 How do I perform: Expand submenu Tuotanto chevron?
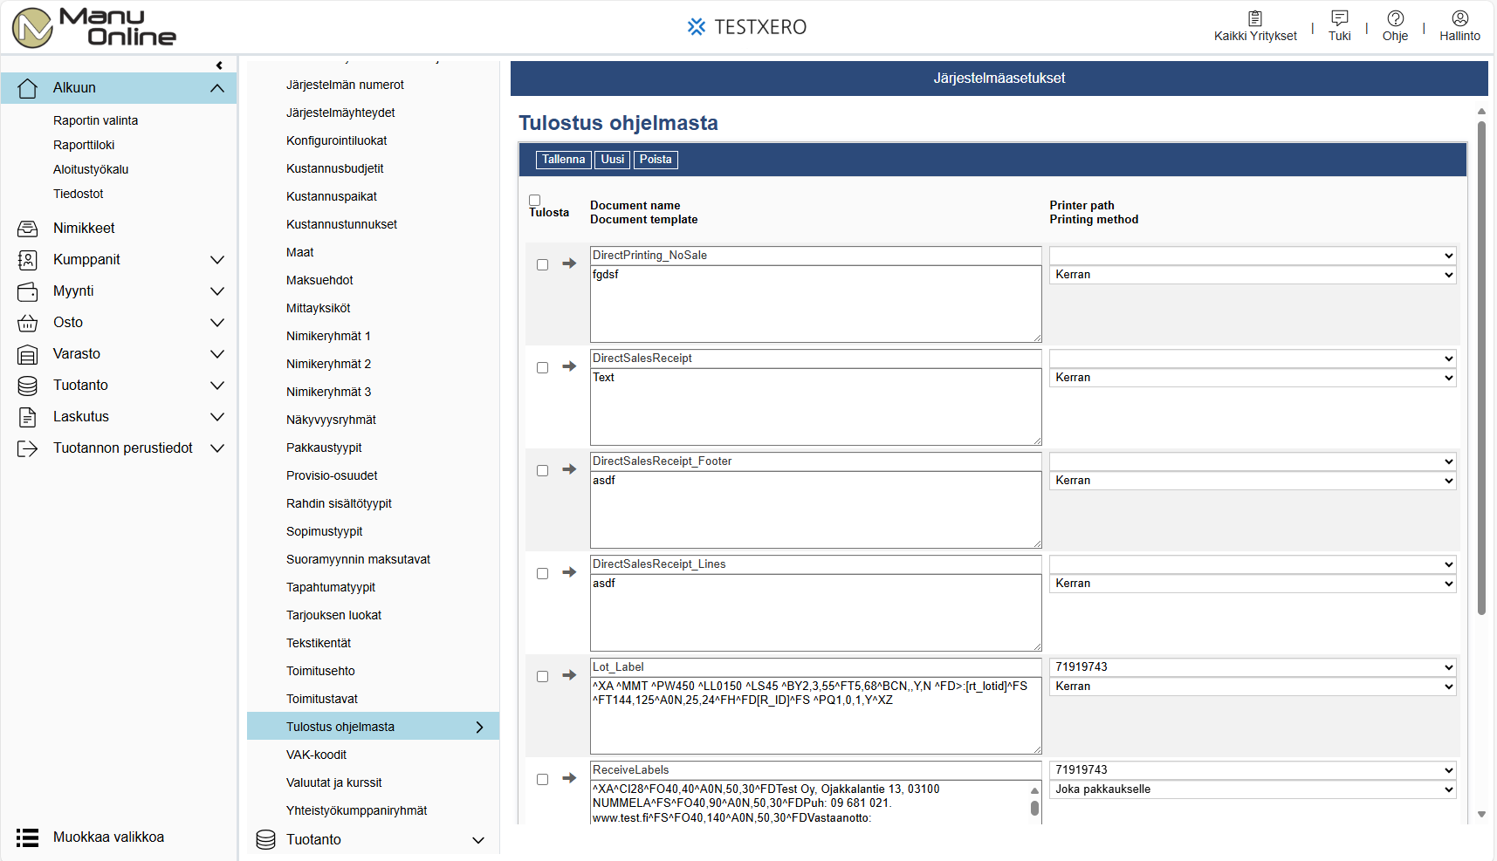478,840
